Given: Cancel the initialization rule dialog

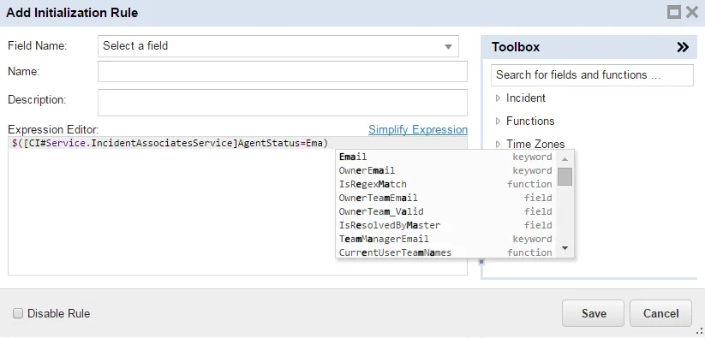Looking at the screenshot, I should [x=660, y=313].
